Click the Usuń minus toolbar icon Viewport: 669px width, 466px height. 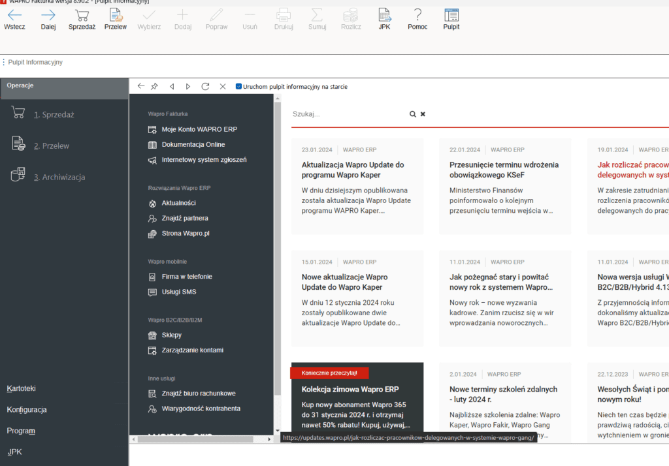(250, 16)
